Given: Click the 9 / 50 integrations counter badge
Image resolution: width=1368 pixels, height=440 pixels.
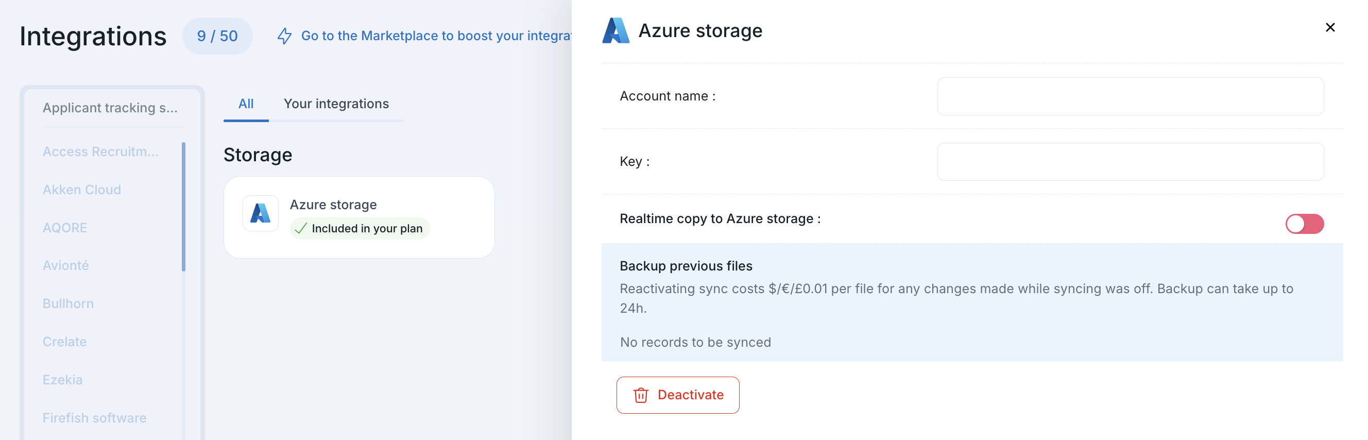Looking at the screenshot, I should [217, 36].
